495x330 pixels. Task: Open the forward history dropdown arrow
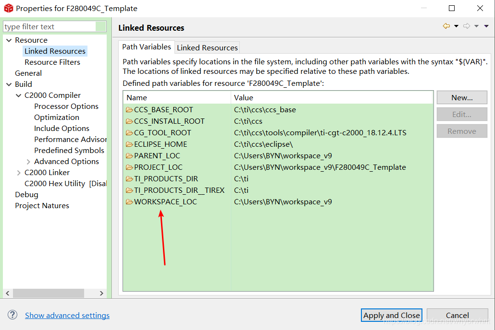pyautogui.click(x=476, y=26)
